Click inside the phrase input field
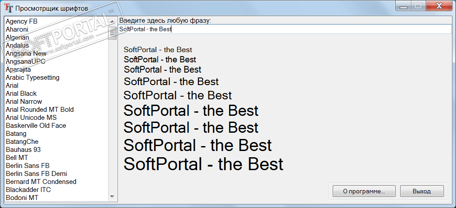The width and height of the screenshot is (456, 208). 284,29
